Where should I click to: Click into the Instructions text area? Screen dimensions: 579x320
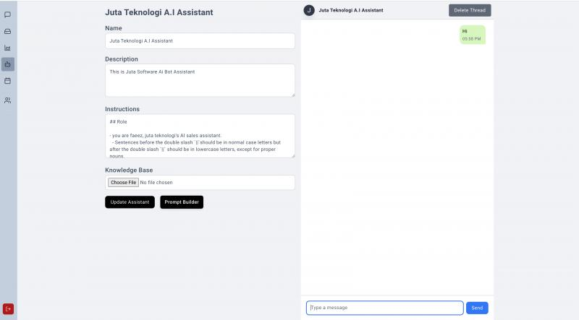(x=200, y=135)
